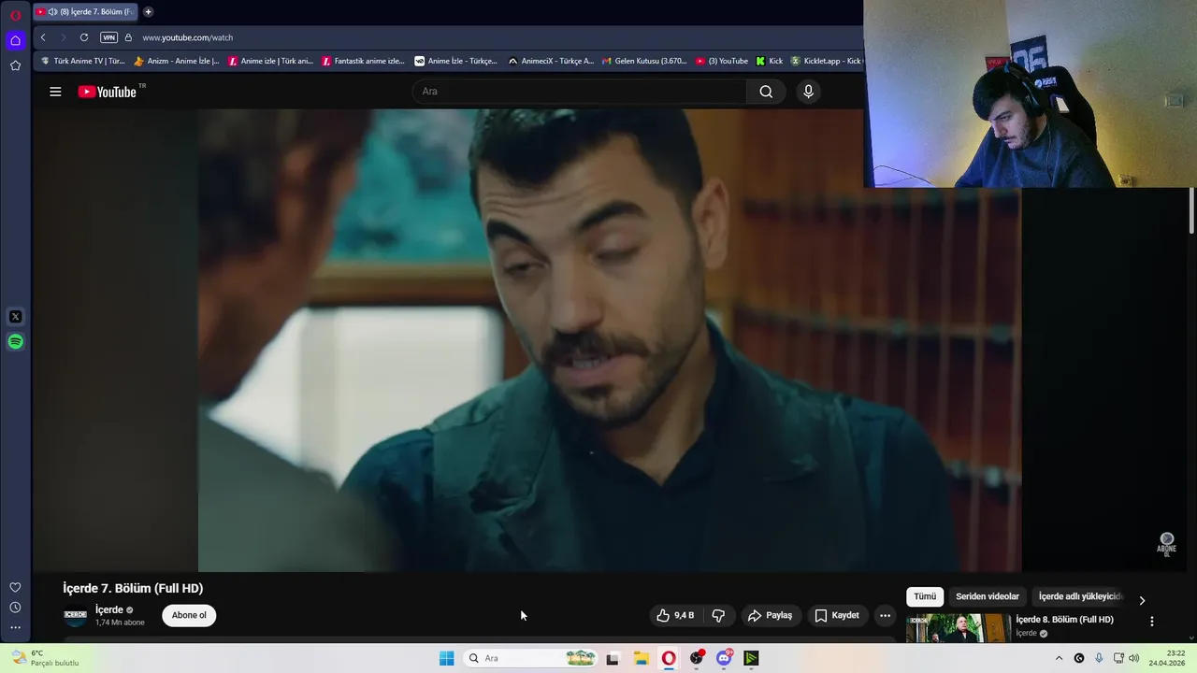The image size is (1197, 673).
Task: Open İçerde 8. Bölüm video thumbnail
Action: (958, 628)
